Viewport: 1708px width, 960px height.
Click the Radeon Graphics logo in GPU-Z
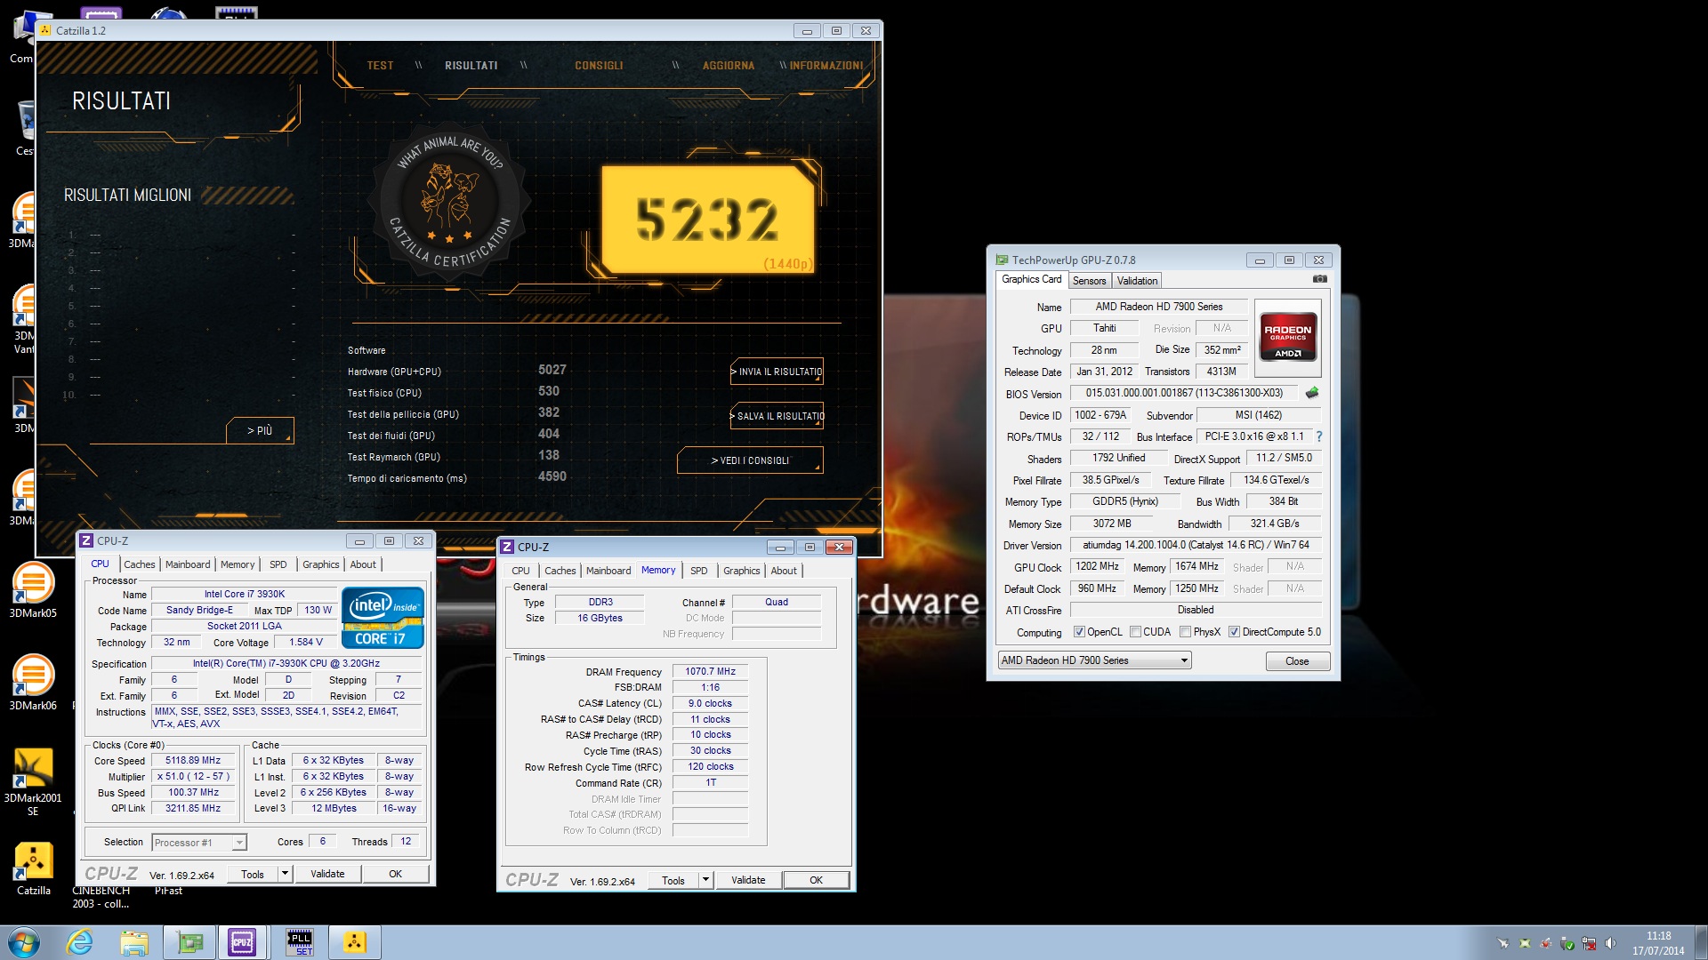point(1287,338)
